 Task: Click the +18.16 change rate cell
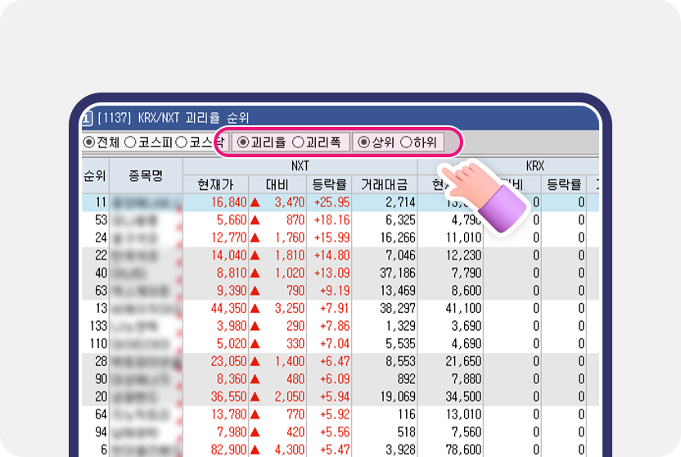(331, 219)
